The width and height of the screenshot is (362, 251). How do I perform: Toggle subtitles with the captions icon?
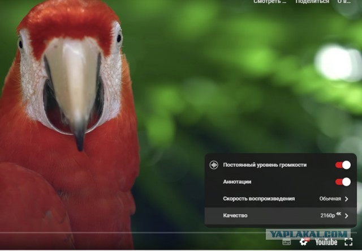(x=287, y=242)
